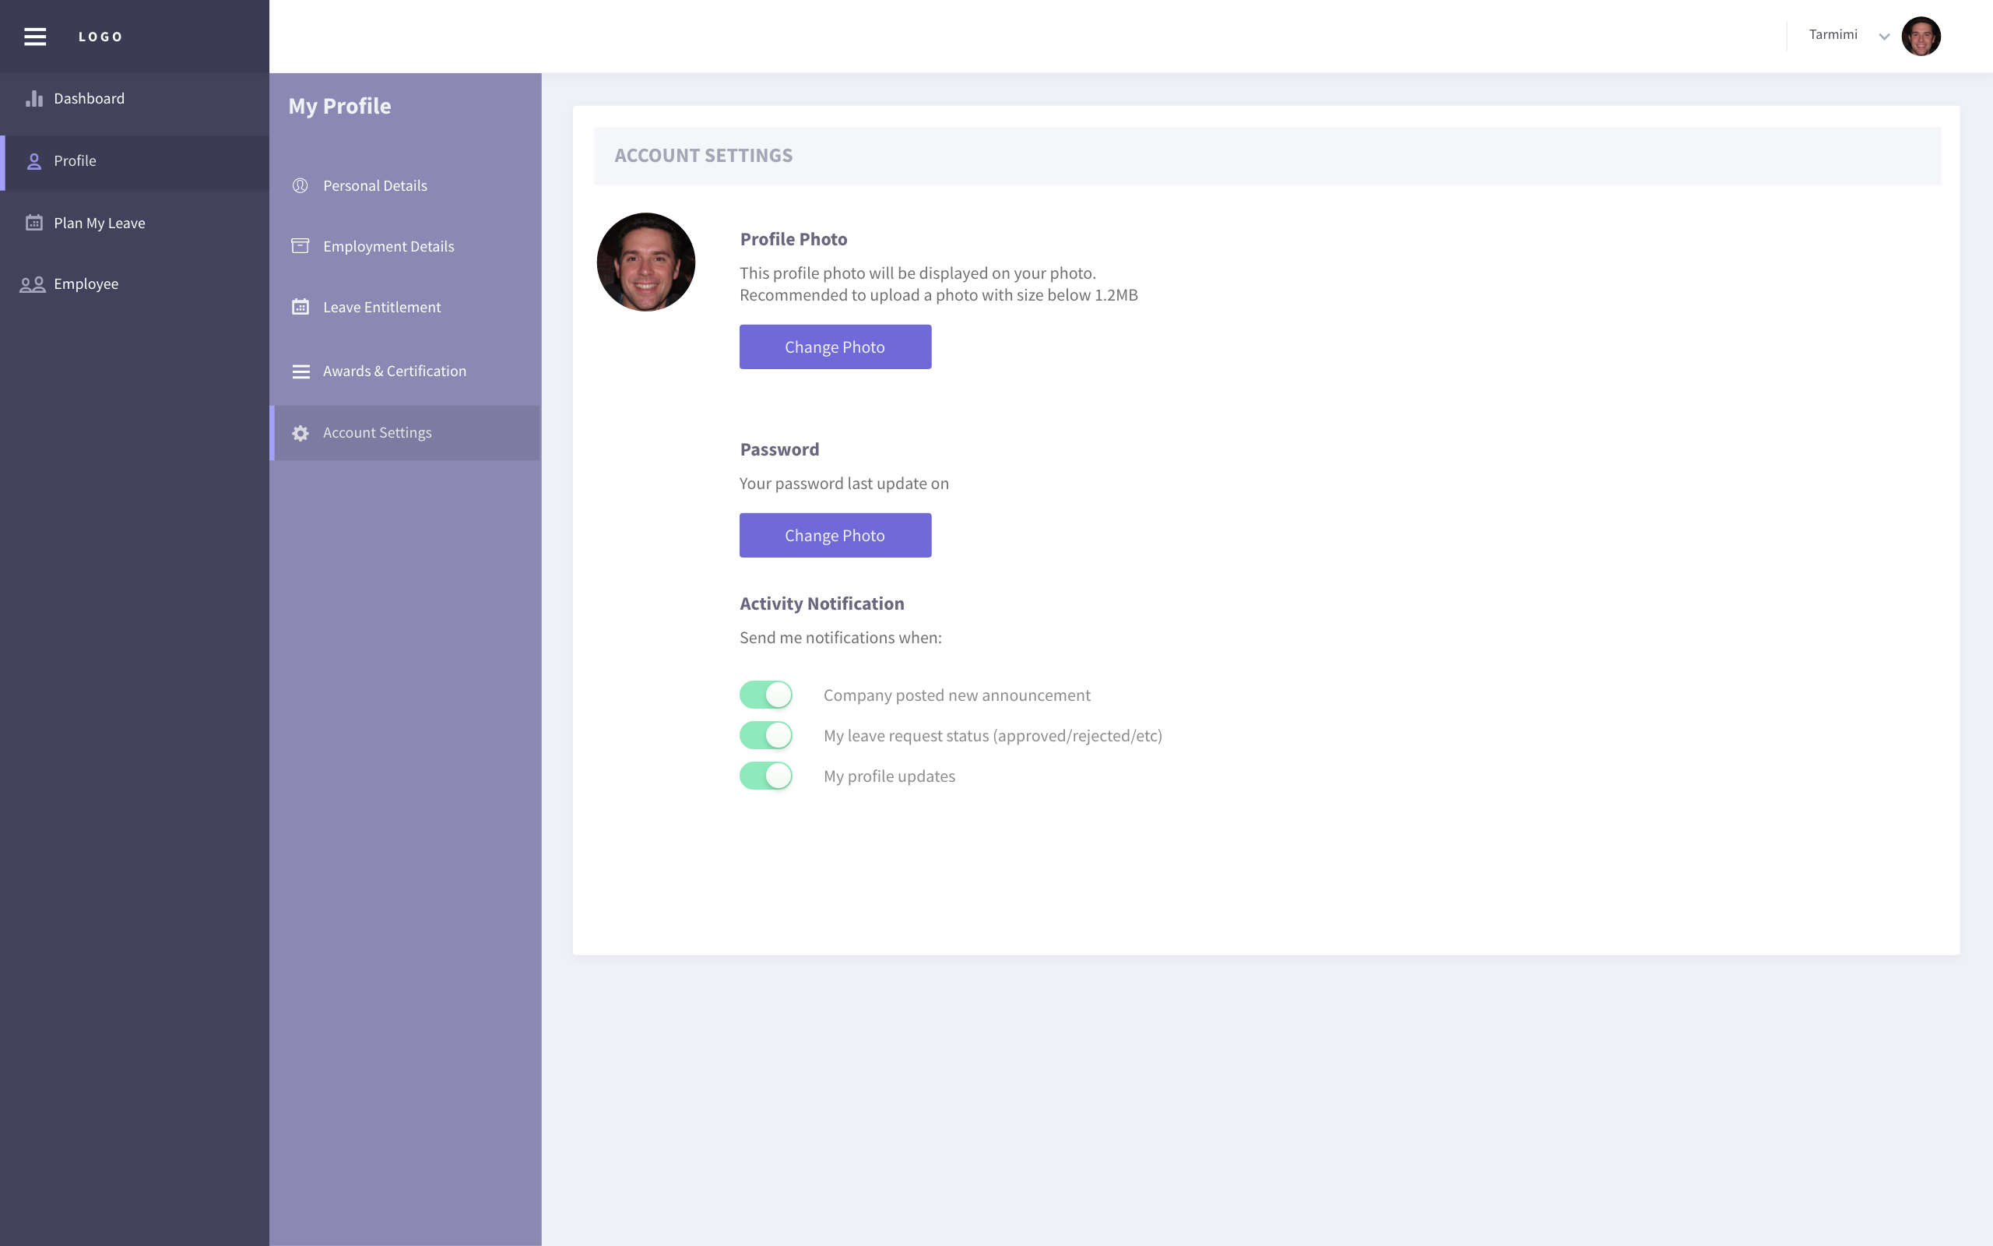Expand the Tarmimi user dropdown chevron
Viewport: 1993px width, 1246px height.
point(1883,37)
